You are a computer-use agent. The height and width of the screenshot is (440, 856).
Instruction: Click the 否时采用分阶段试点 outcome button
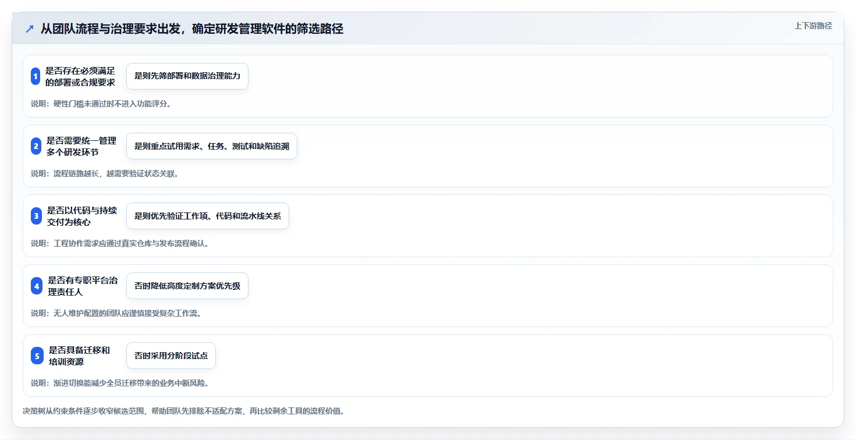point(171,356)
